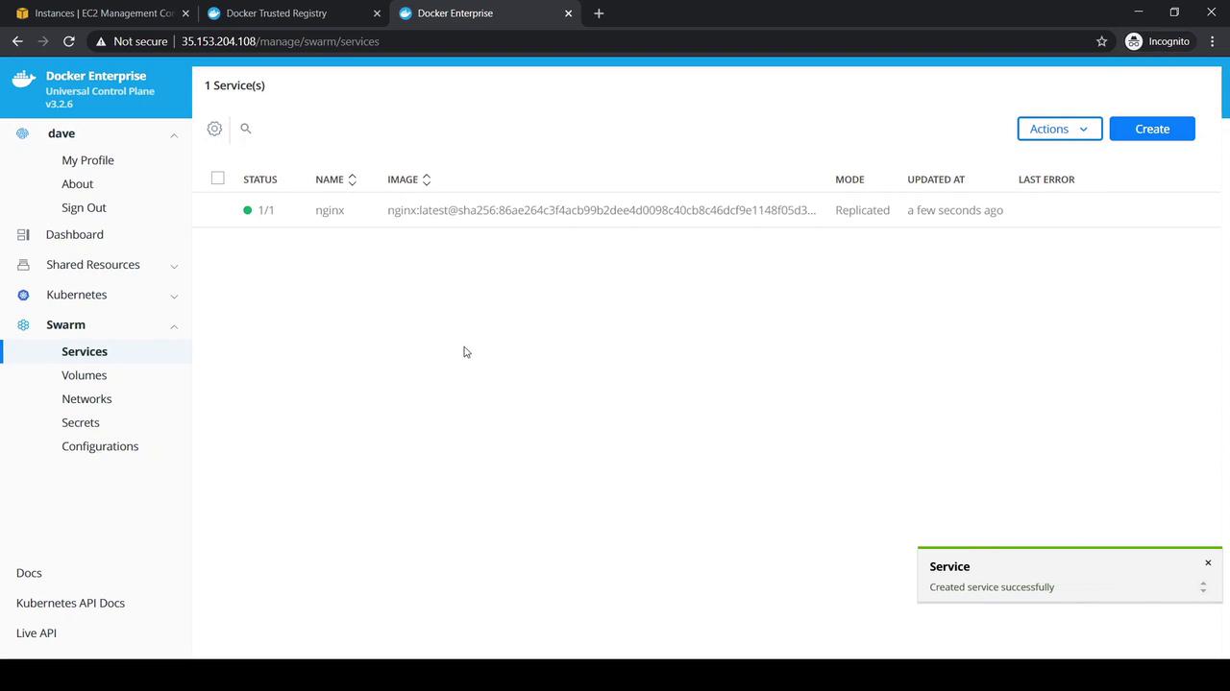Open the Actions dropdown
The width and height of the screenshot is (1230, 691).
[1060, 129]
